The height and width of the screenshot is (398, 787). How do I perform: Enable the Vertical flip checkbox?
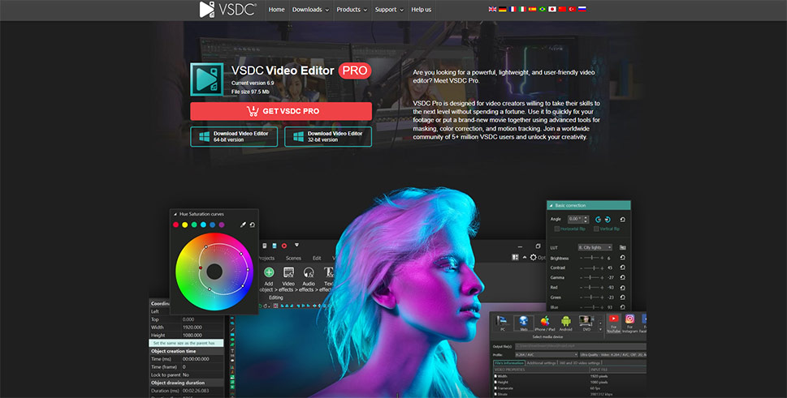(596, 229)
